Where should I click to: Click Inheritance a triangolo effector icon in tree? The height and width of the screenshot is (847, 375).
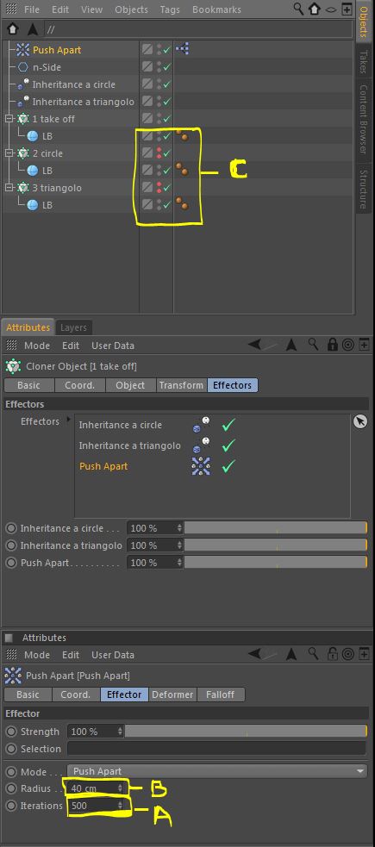coord(22,102)
